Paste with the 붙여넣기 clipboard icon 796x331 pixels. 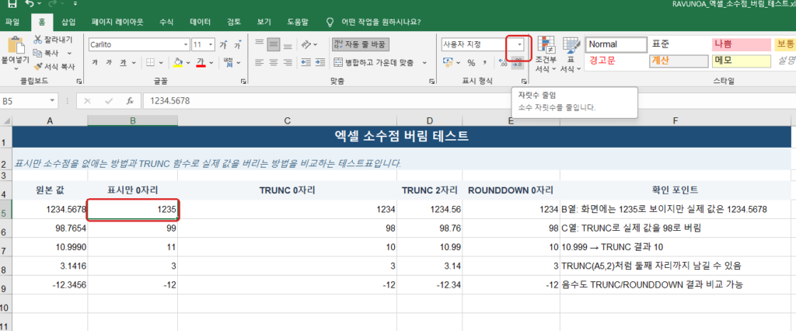click(x=16, y=46)
